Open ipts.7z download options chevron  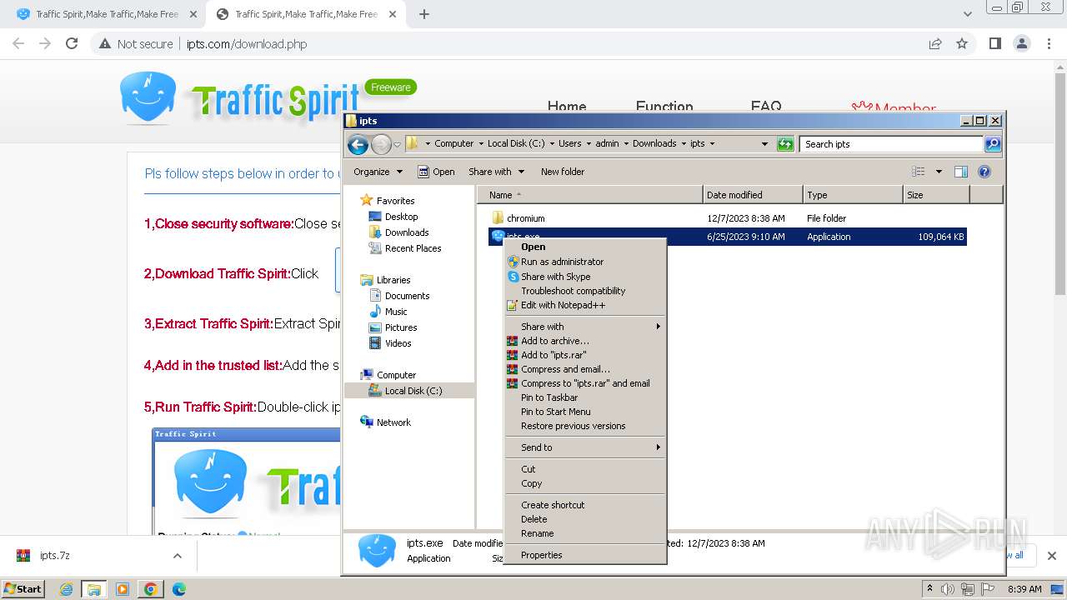(x=178, y=556)
